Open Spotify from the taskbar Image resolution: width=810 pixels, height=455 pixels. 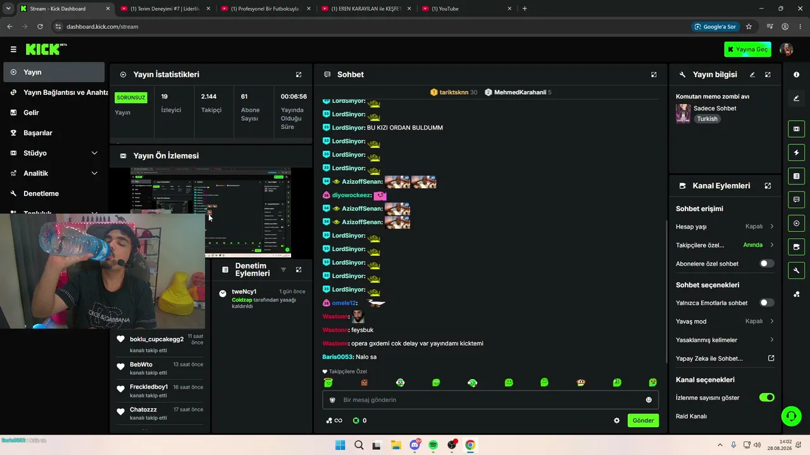click(x=433, y=445)
